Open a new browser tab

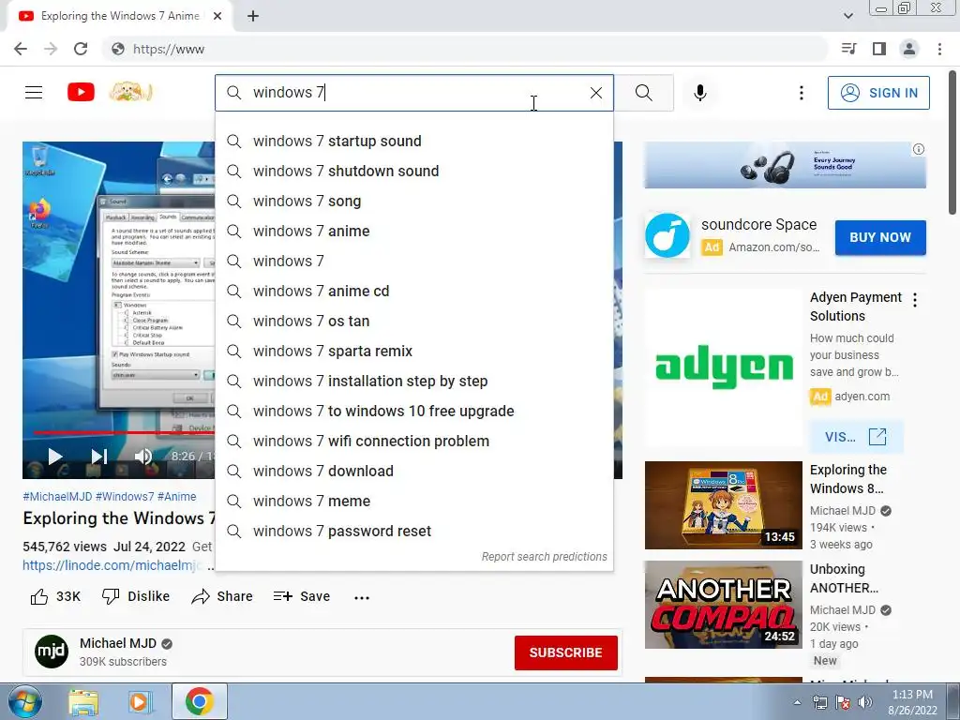click(253, 16)
